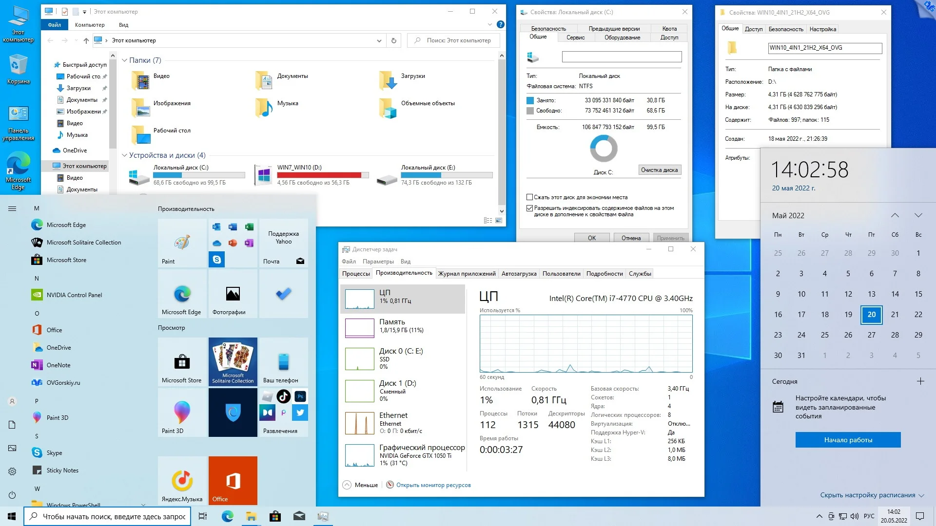Collapse the Устройства и диски section
Image resolution: width=936 pixels, height=526 pixels.
pyautogui.click(x=124, y=155)
